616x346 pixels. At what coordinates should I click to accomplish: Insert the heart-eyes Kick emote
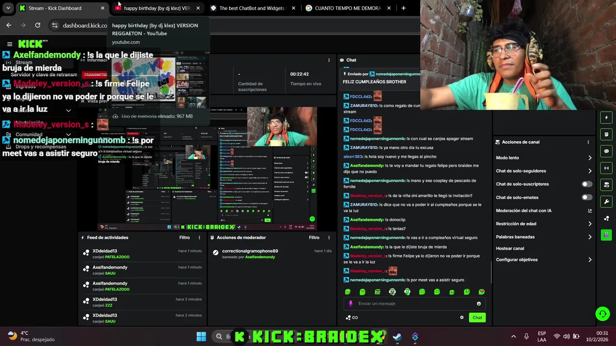[x=482, y=292]
